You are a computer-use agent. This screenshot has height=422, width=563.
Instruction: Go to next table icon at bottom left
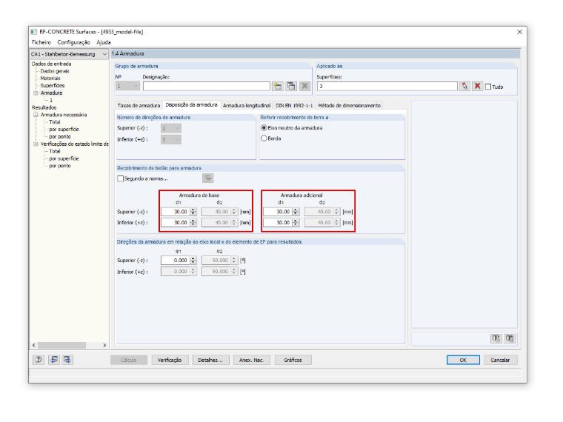tap(67, 360)
